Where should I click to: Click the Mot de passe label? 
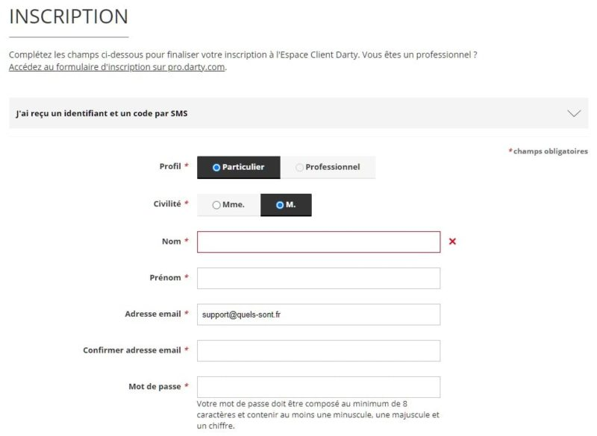[x=154, y=386]
